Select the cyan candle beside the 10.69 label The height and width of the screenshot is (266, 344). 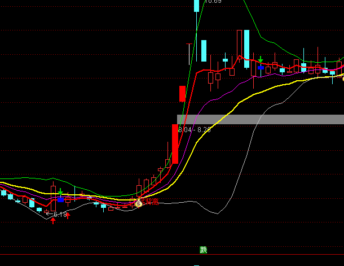click(x=196, y=6)
